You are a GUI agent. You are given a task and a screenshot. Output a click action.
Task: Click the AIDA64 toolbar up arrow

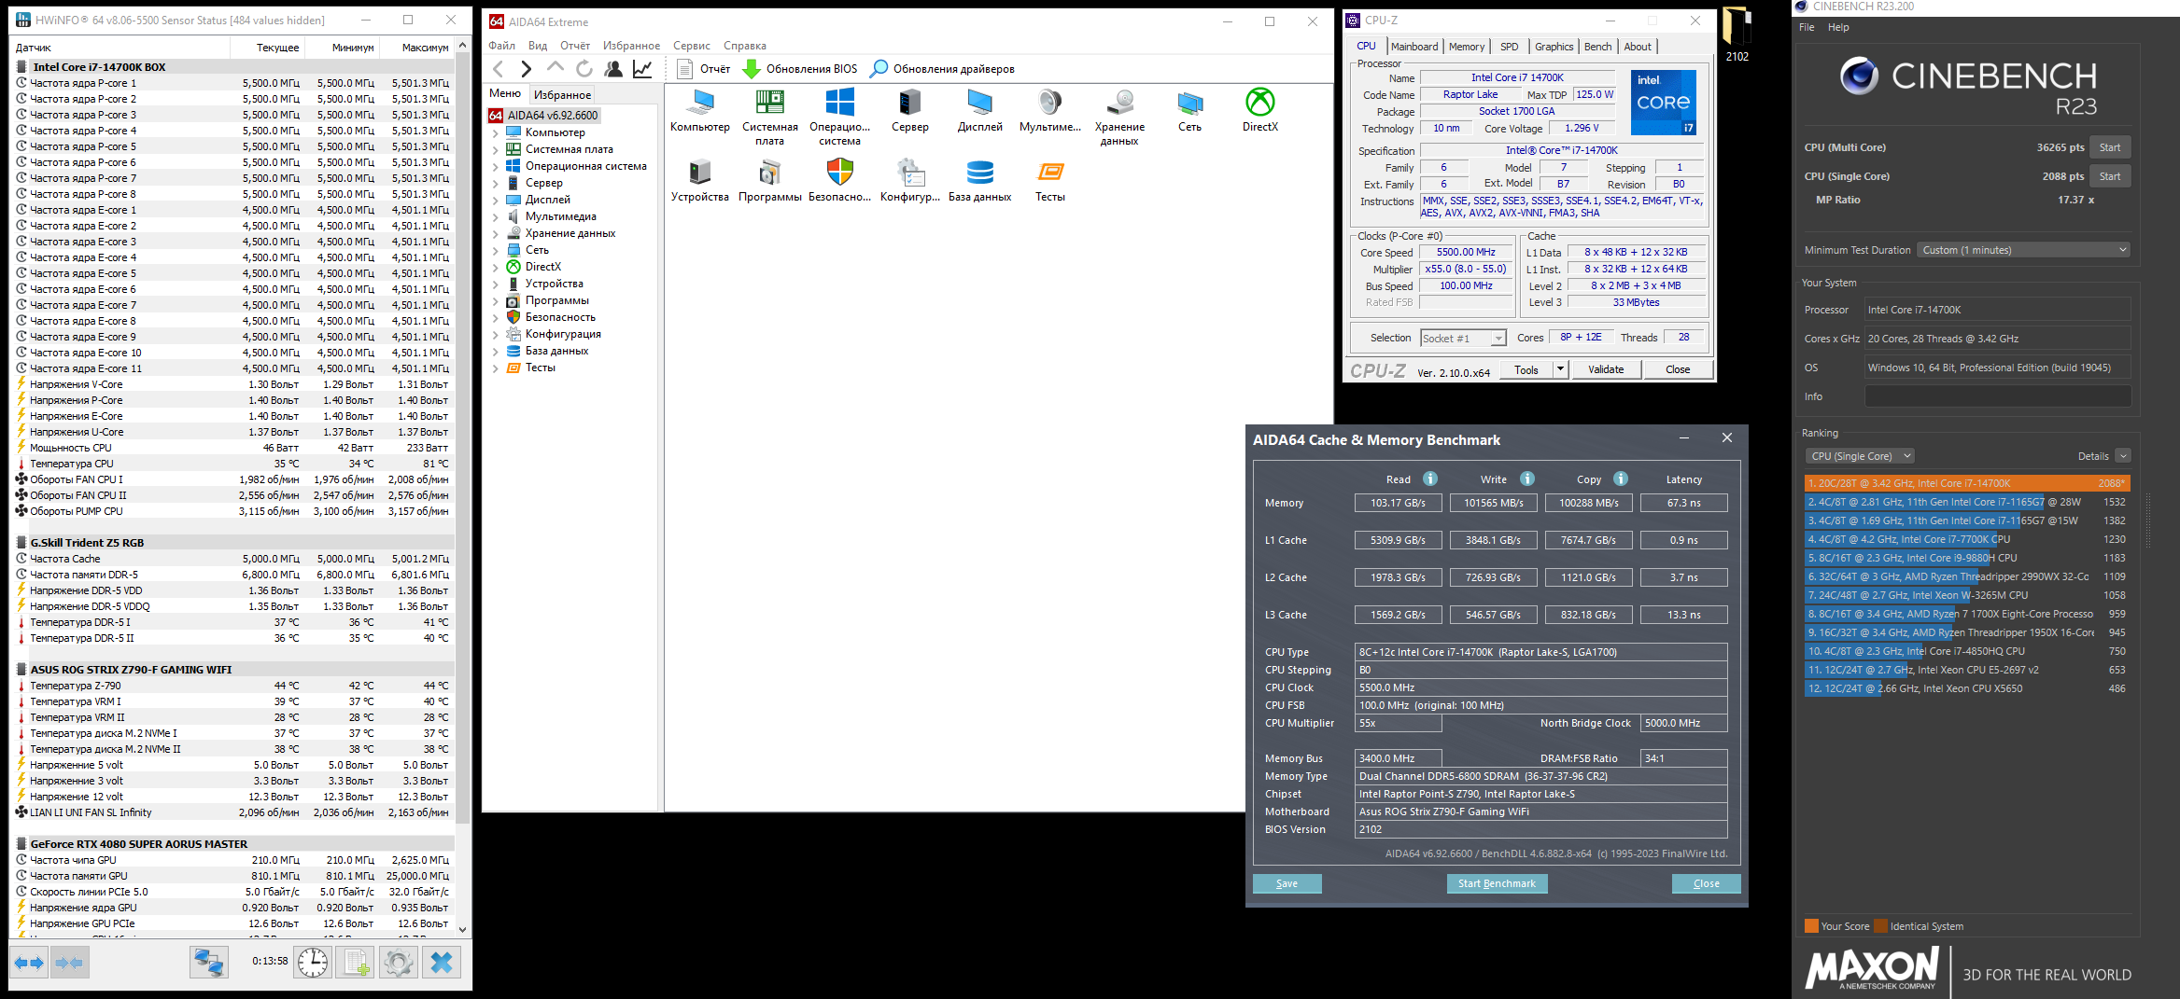pos(556,69)
